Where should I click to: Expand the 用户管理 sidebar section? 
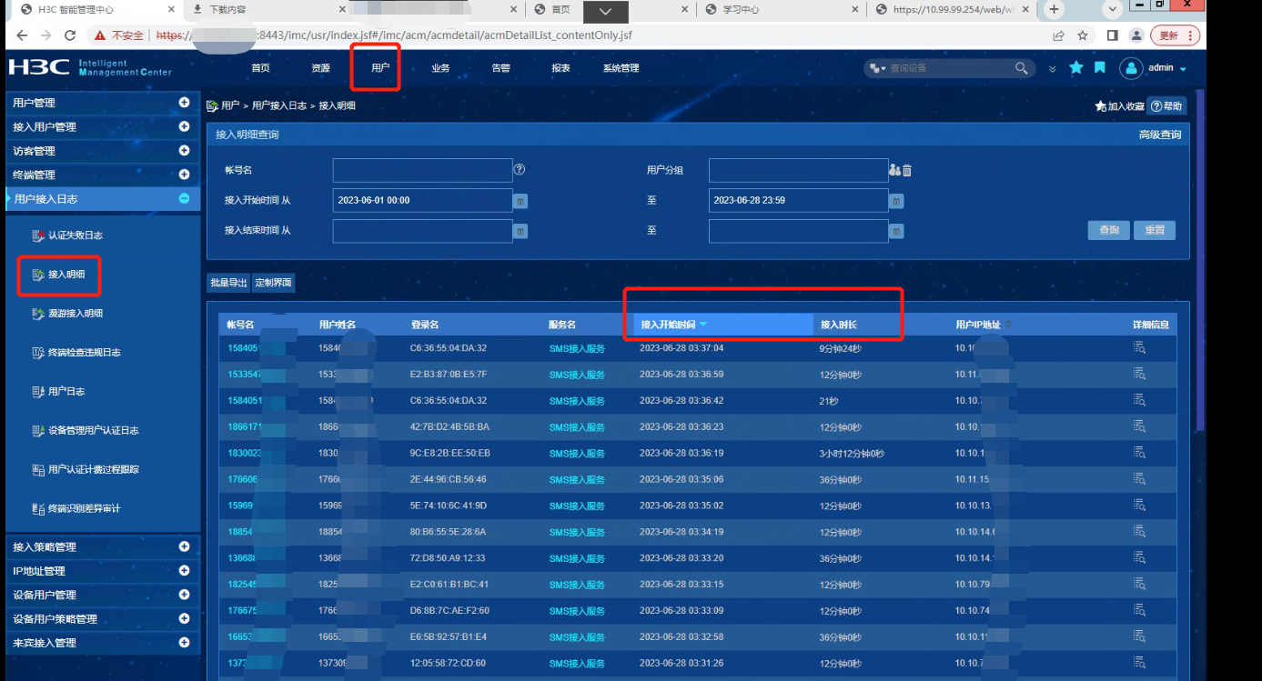click(x=184, y=103)
